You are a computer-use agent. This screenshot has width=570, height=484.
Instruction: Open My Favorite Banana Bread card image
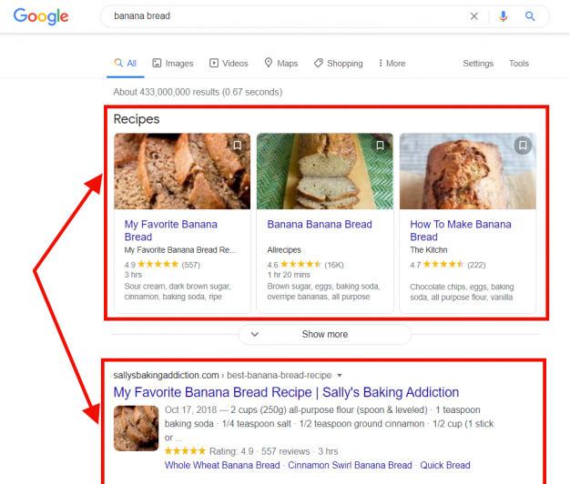[x=182, y=171]
